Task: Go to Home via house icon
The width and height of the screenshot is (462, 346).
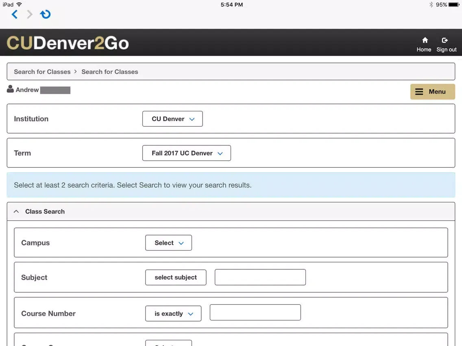Action: (x=424, y=45)
